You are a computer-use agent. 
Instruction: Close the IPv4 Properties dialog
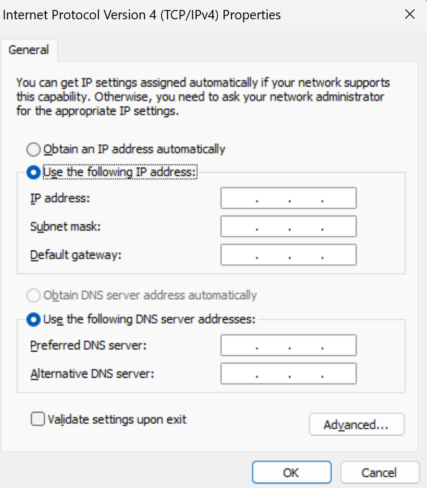410,14
